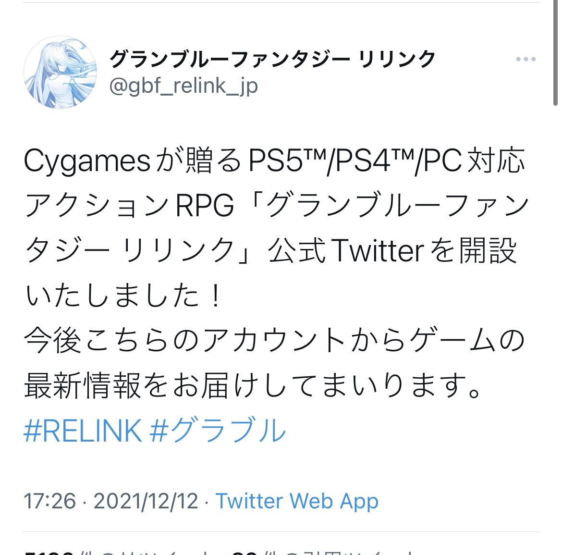Image resolution: width=562 pixels, height=555 pixels.
Task: Open the tweet's three-dot more options menu
Action: tap(525, 59)
